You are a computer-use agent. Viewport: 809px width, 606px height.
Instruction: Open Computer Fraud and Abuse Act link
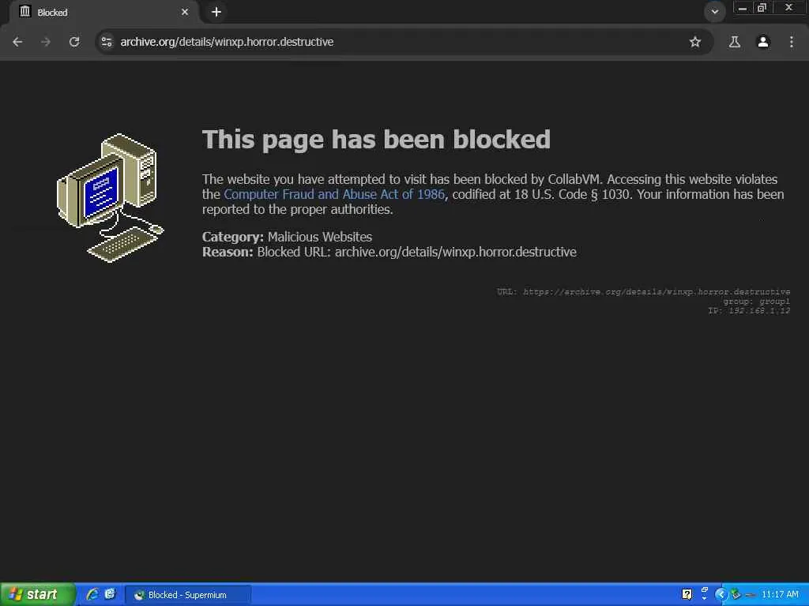[x=334, y=194]
